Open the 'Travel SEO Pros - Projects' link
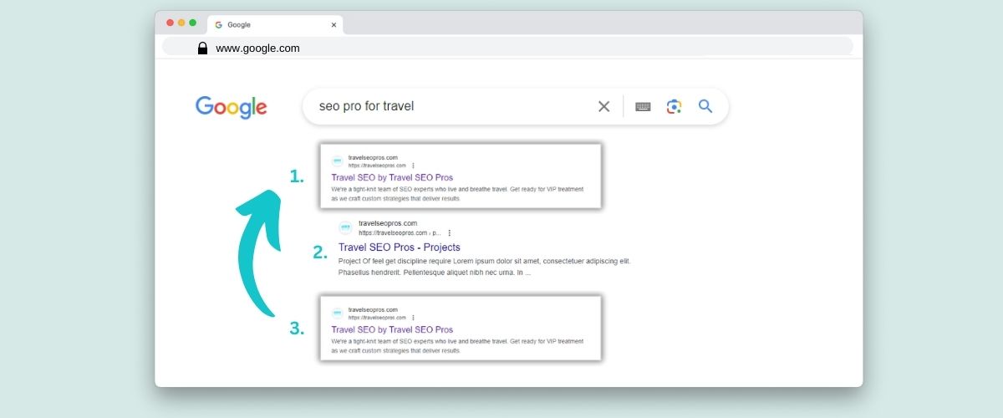Screen dimensions: 1003x418 [x=400, y=247]
